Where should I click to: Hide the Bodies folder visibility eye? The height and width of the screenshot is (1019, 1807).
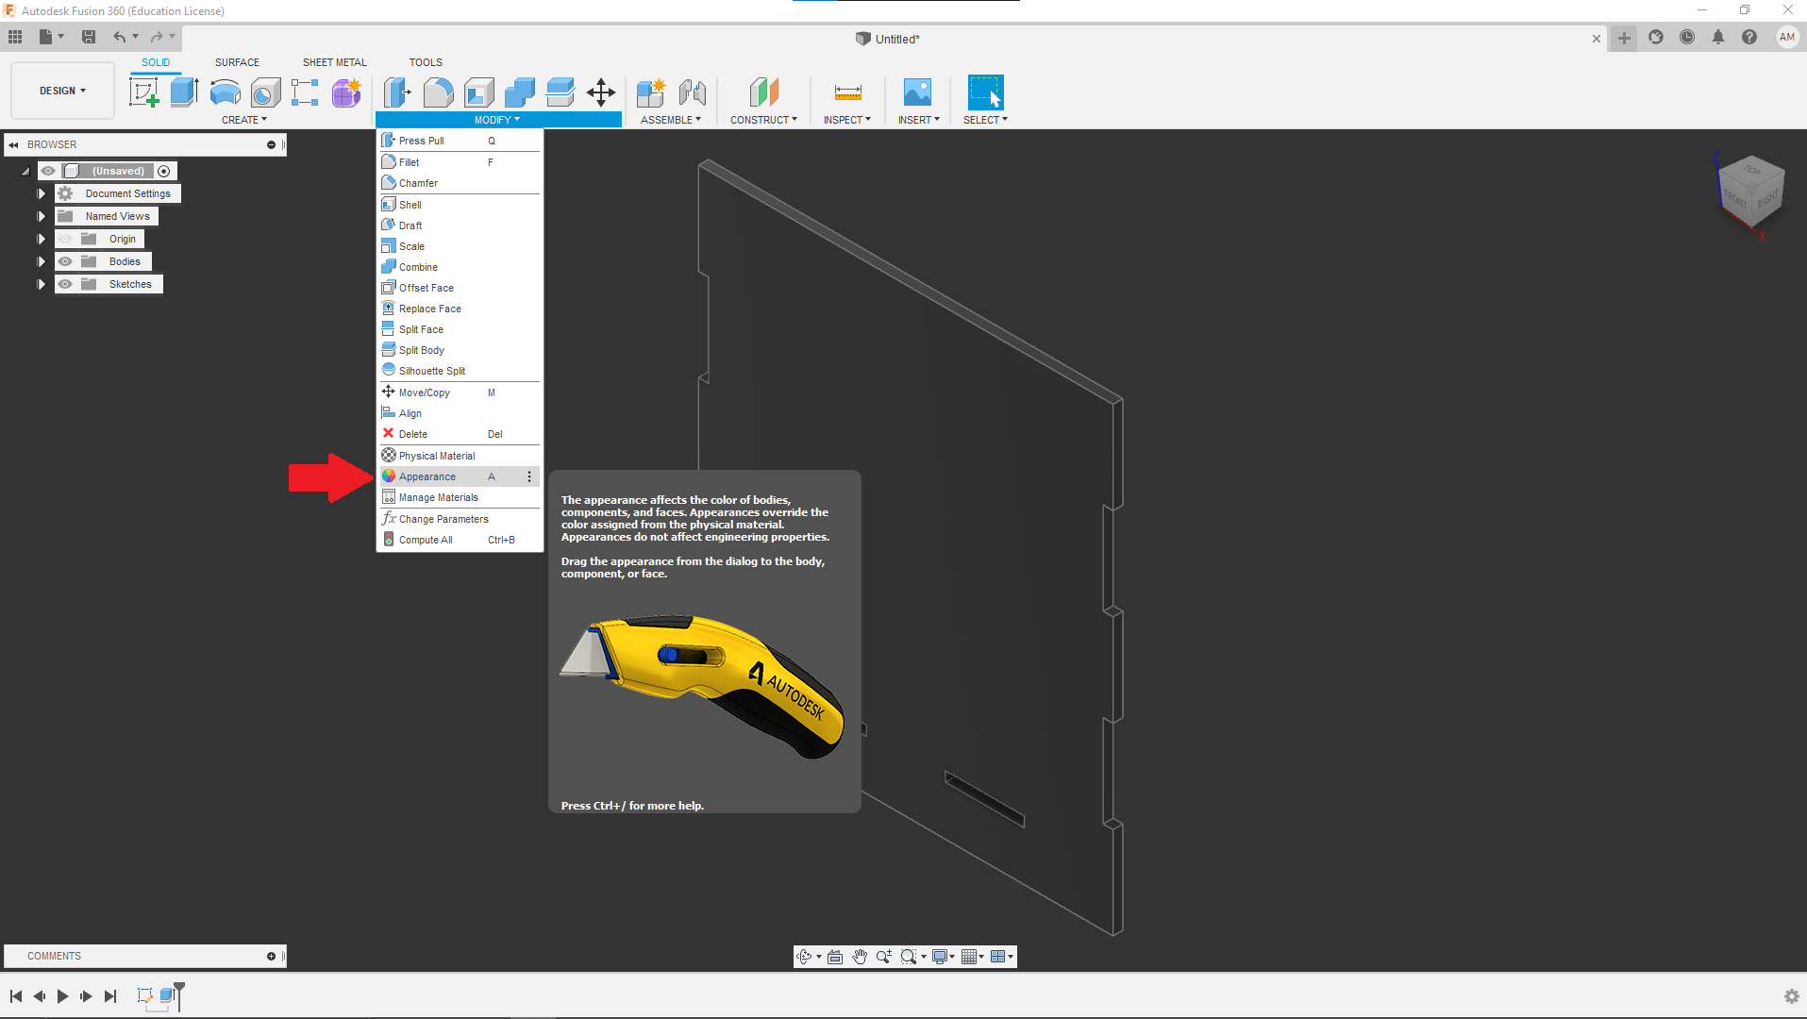pyautogui.click(x=65, y=261)
